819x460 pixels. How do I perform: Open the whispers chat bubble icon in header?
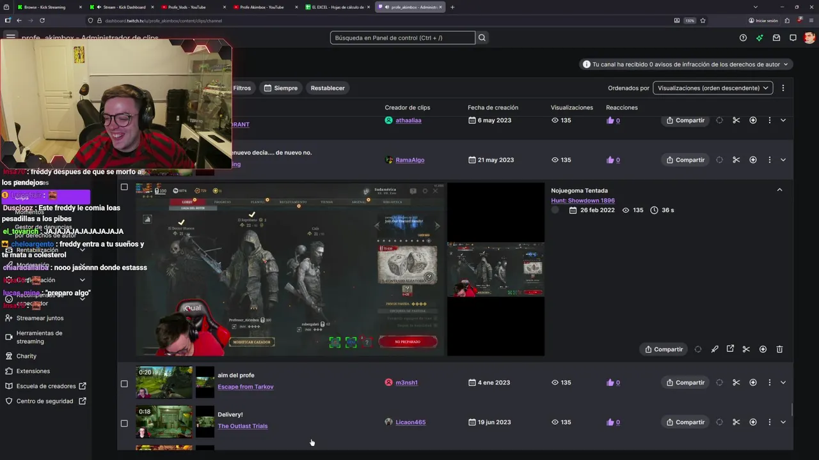pyautogui.click(x=793, y=38)
